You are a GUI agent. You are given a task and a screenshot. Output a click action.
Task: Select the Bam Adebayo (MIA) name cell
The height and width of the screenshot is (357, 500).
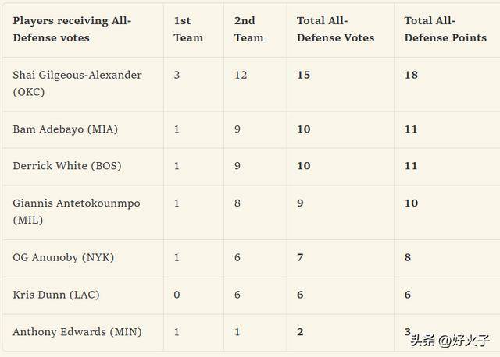click(66, 129)
